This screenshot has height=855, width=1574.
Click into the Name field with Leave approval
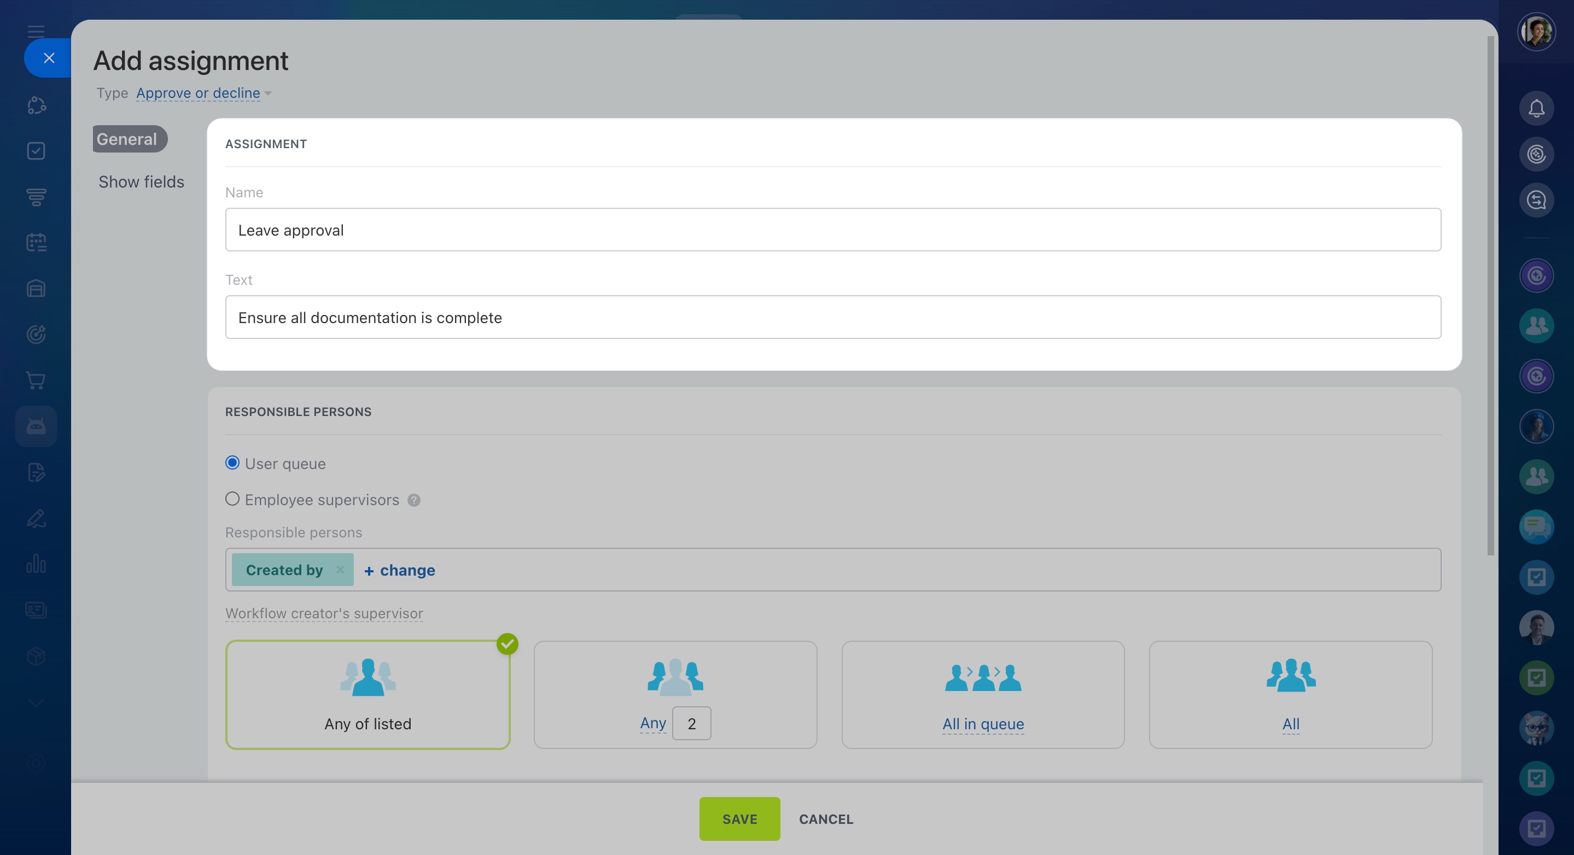point(833,230)
